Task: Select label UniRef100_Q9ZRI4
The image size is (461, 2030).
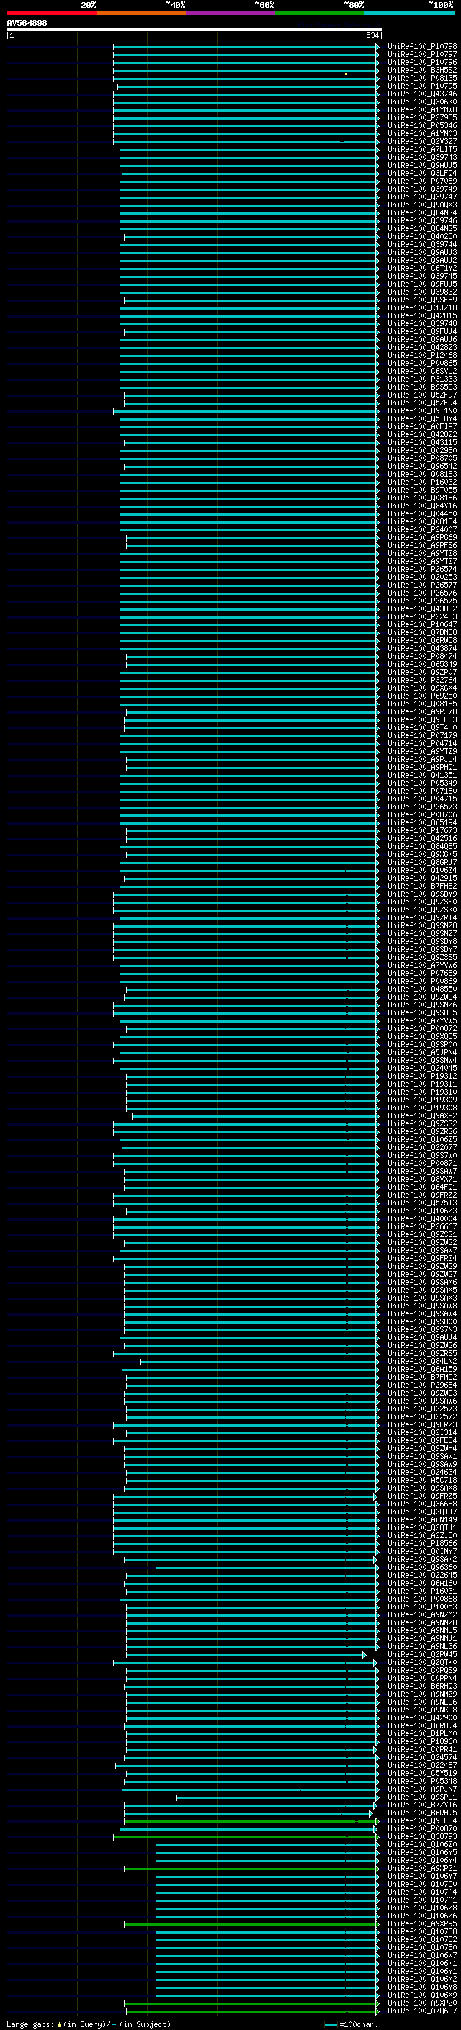Action: pos(422,918)
